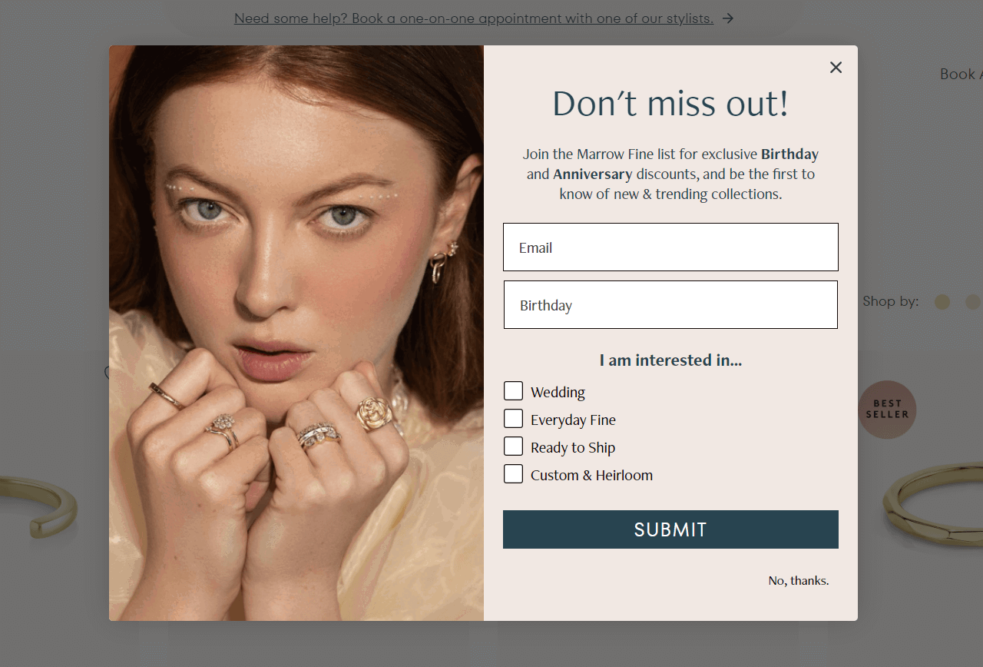983x667 pixels.
Task: Click the Best Seller badge
Action: click(887, 410)
